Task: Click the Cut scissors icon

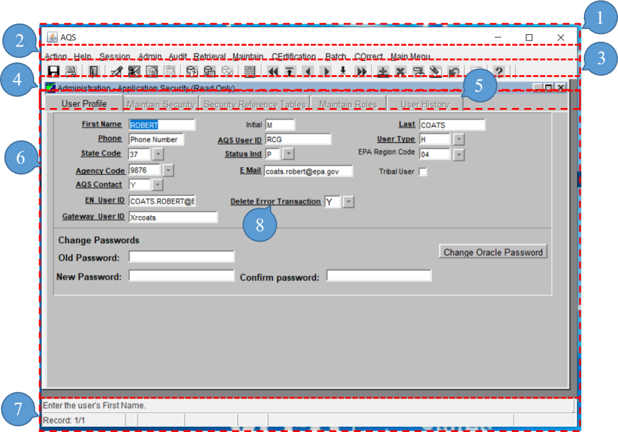Action: pos(133,71)
